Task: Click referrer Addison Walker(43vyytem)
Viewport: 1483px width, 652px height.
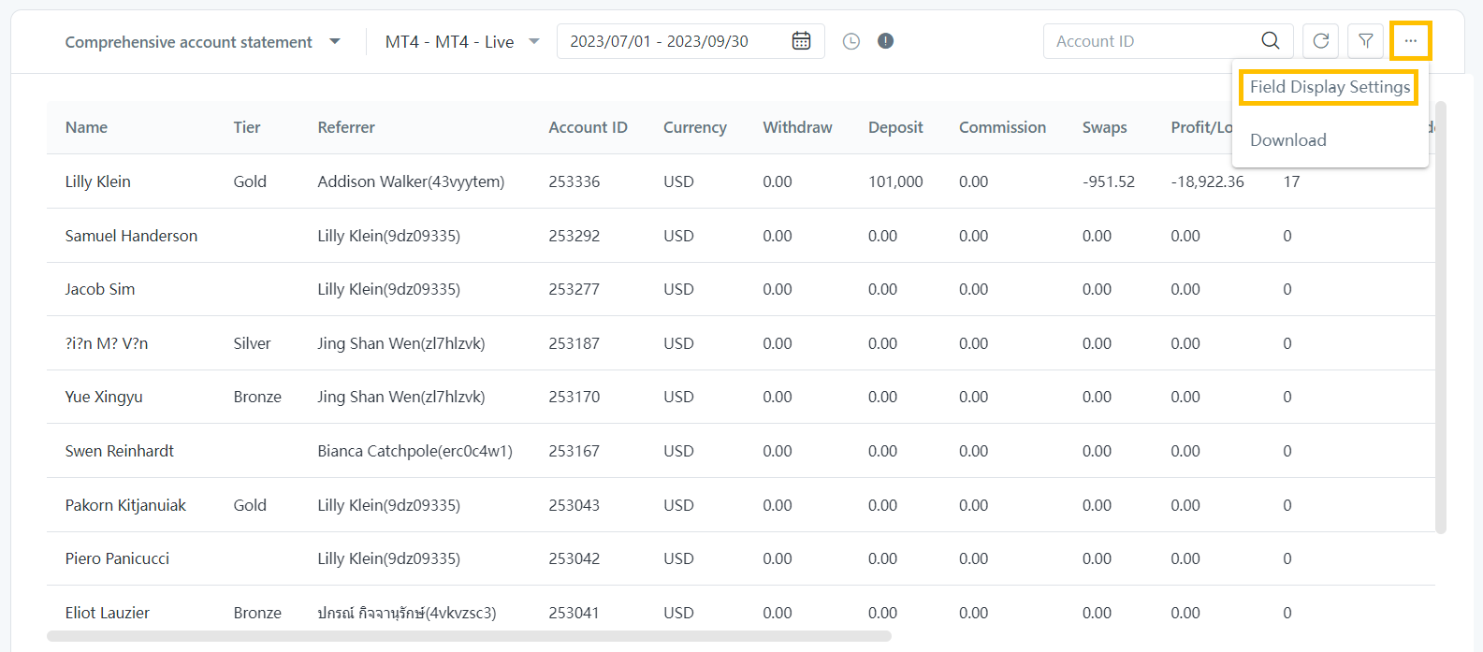Action: click(x=410, y=181)
